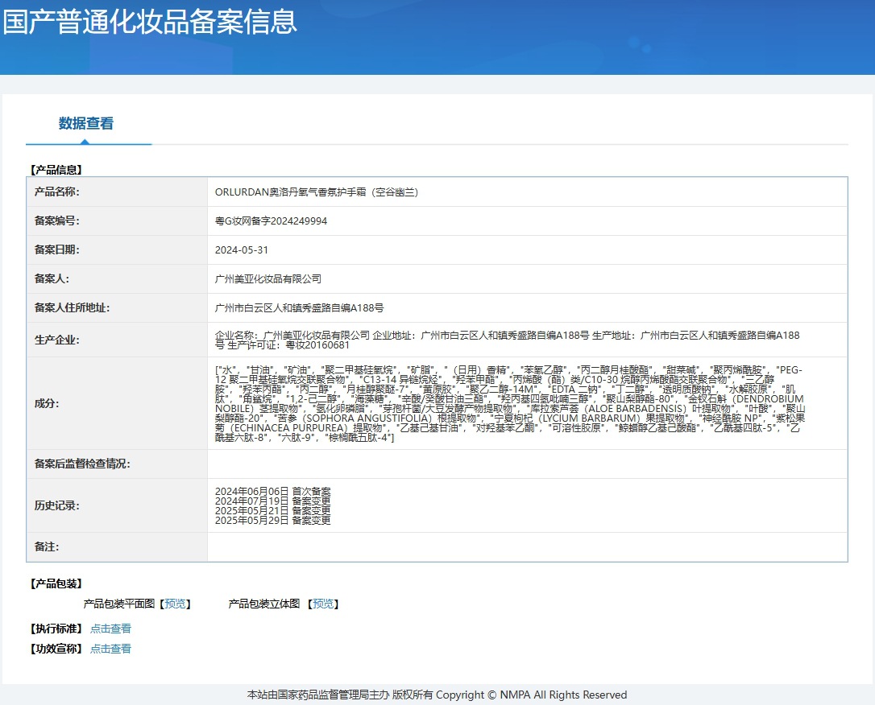
Task: Click the empty 备案后监督检查情况 cell
Action: point(528,464)
